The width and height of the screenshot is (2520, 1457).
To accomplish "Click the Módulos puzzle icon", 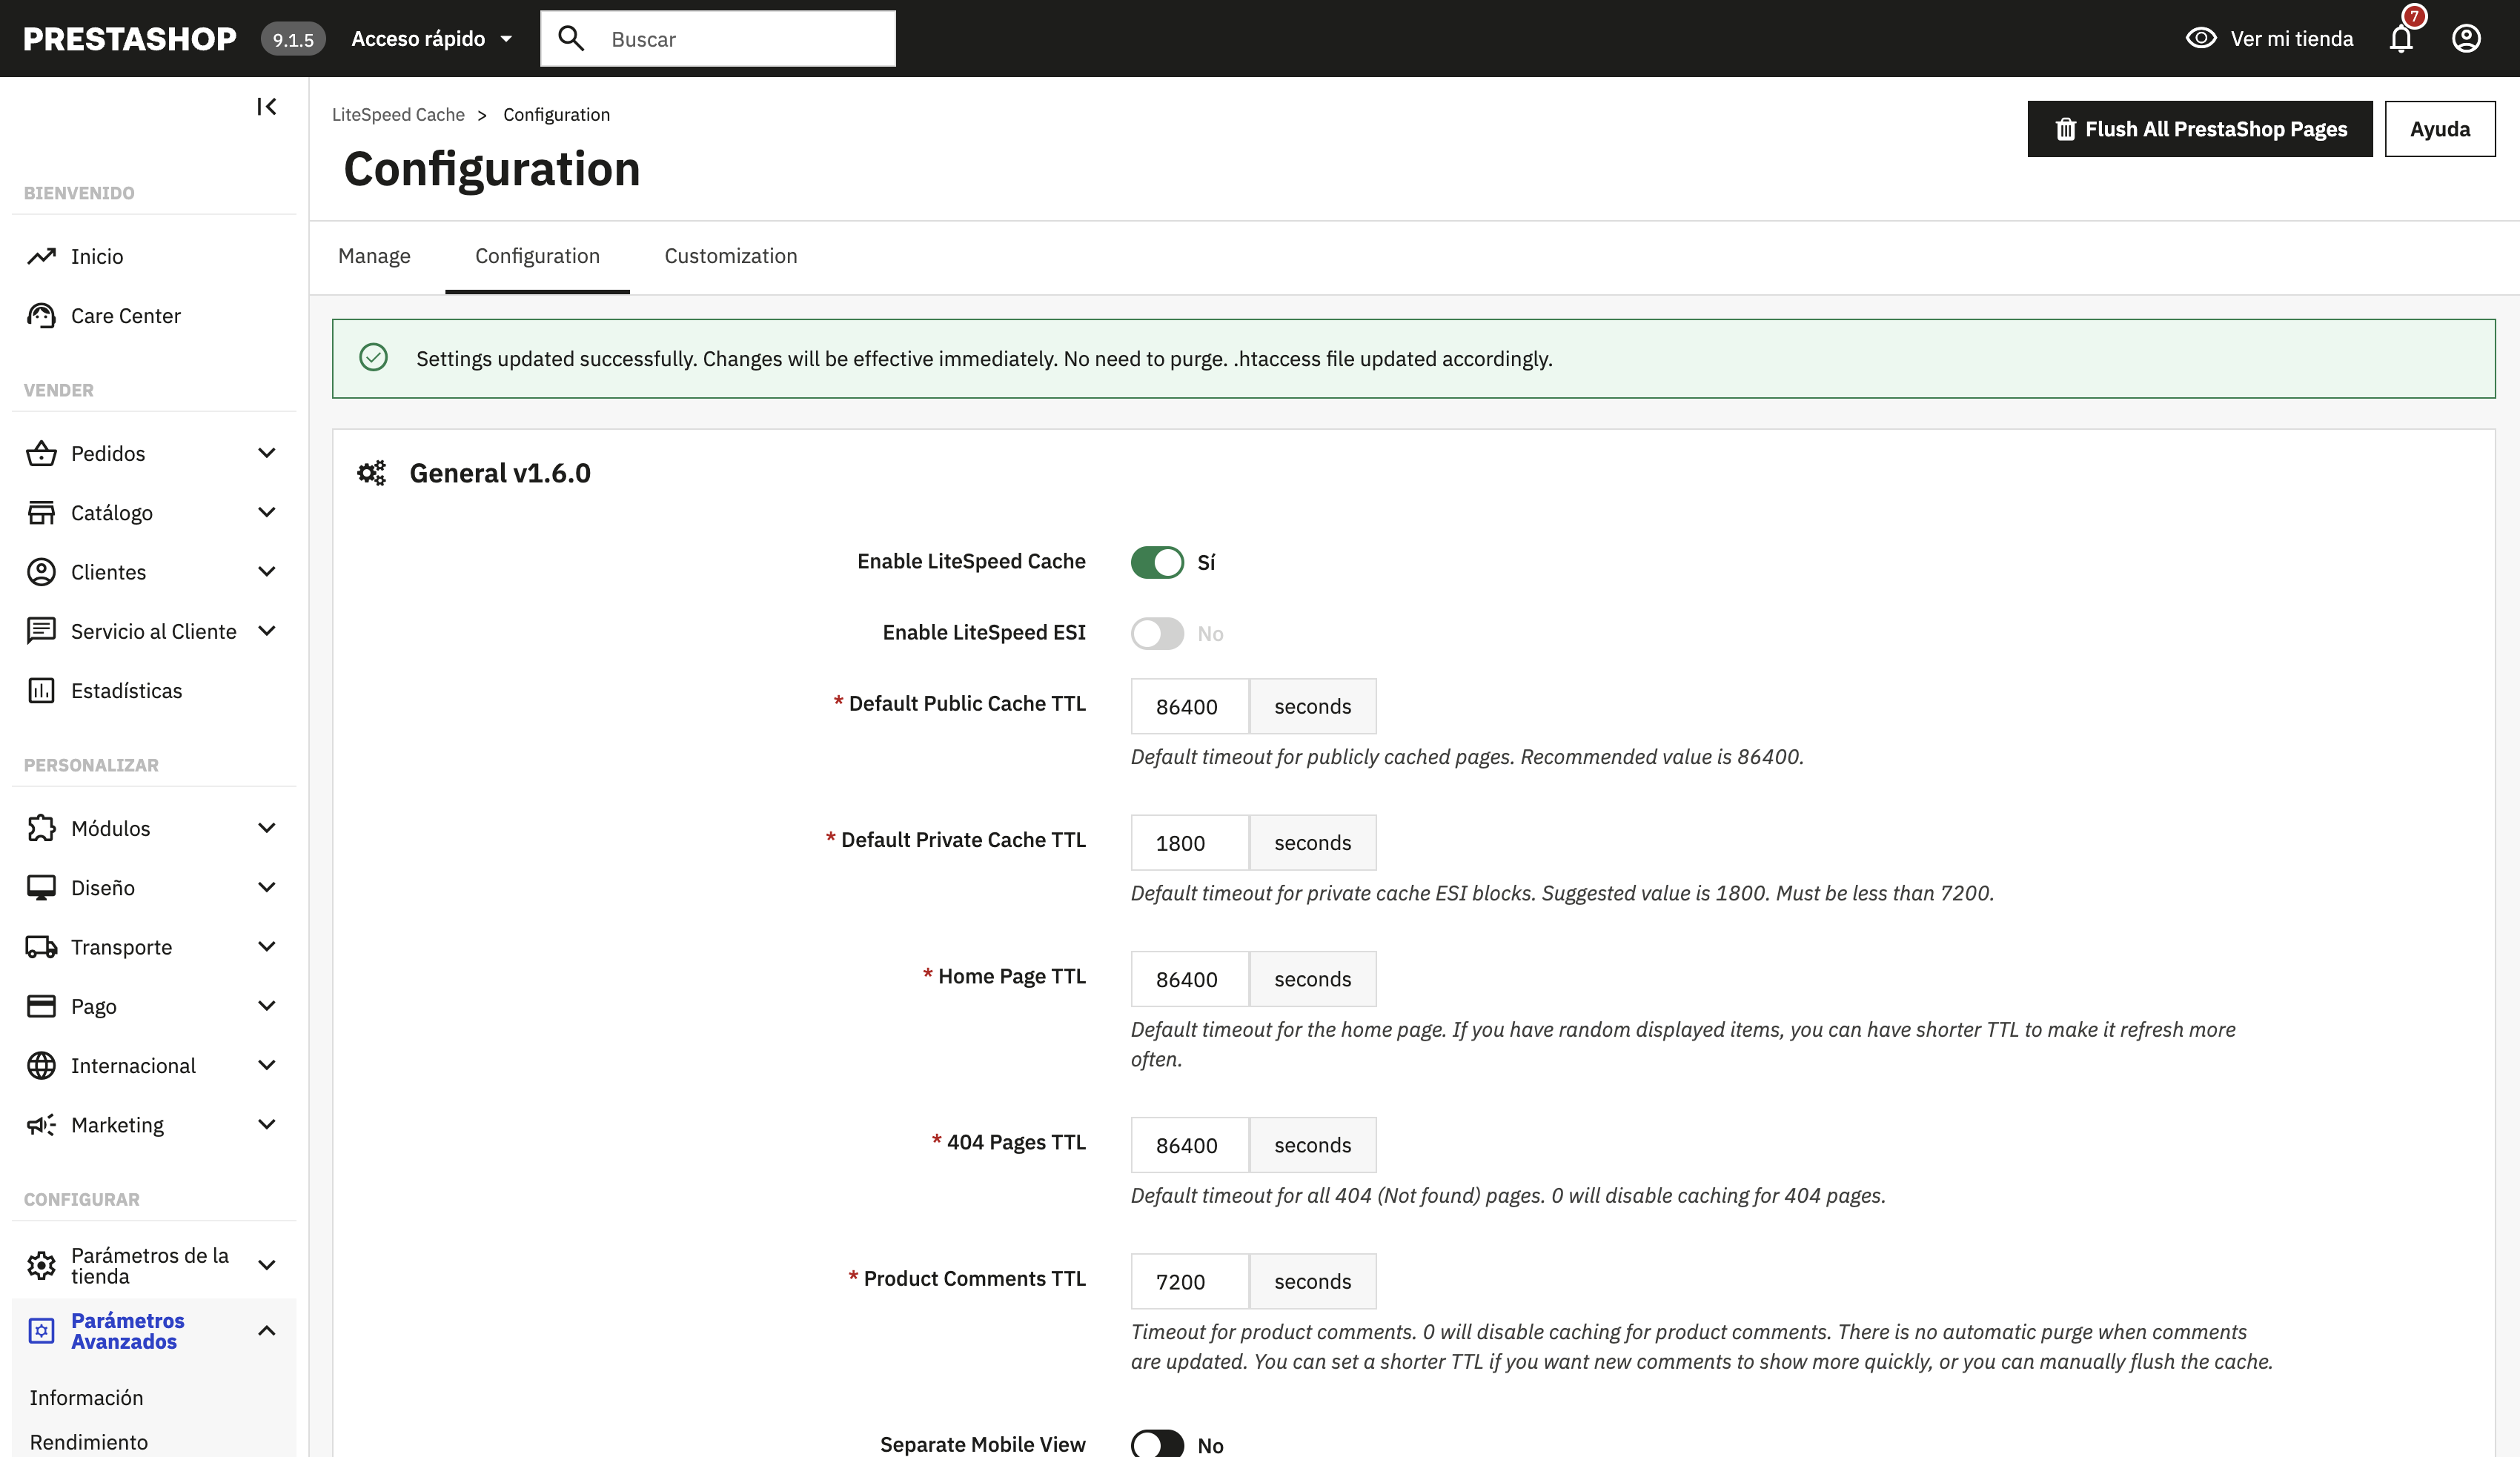I will [x=41, y=828].
